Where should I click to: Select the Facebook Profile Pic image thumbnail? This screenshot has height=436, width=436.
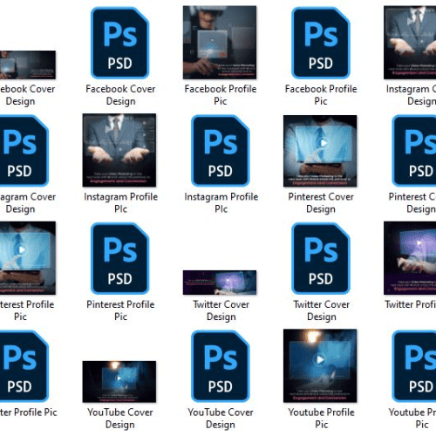tap(220, 43)
